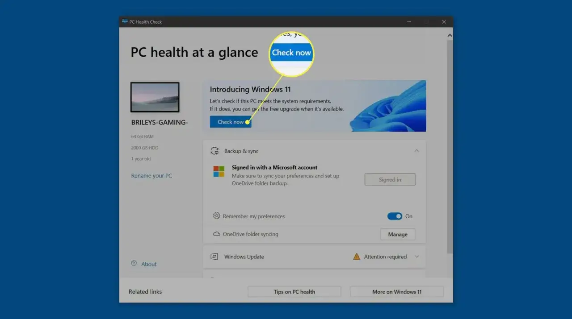This screenshot has width=572, height=319.
Task: Expand the Windows Update section
Action: (416, 257)
